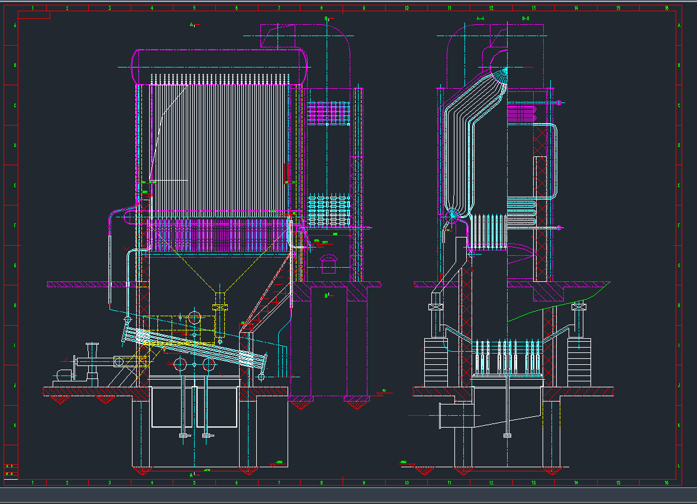Select the inclined grate tube bundle

[195, 349]
